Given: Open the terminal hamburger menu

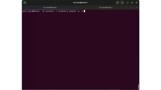Looking at the screenshot, I should click(x=122, y=3).
